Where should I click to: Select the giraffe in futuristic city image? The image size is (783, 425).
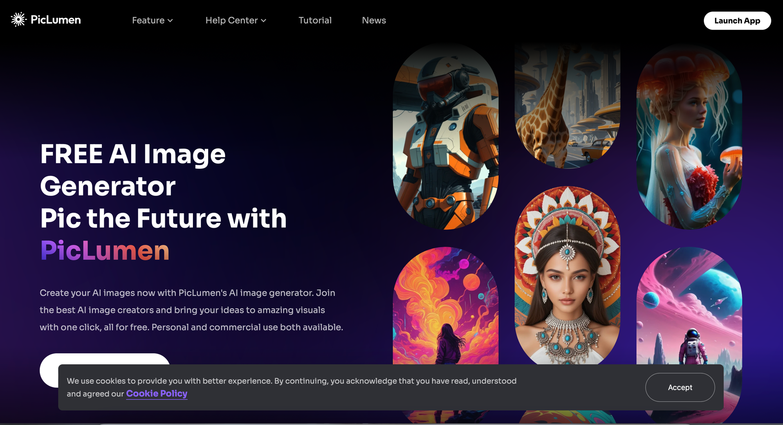point(567,106)
